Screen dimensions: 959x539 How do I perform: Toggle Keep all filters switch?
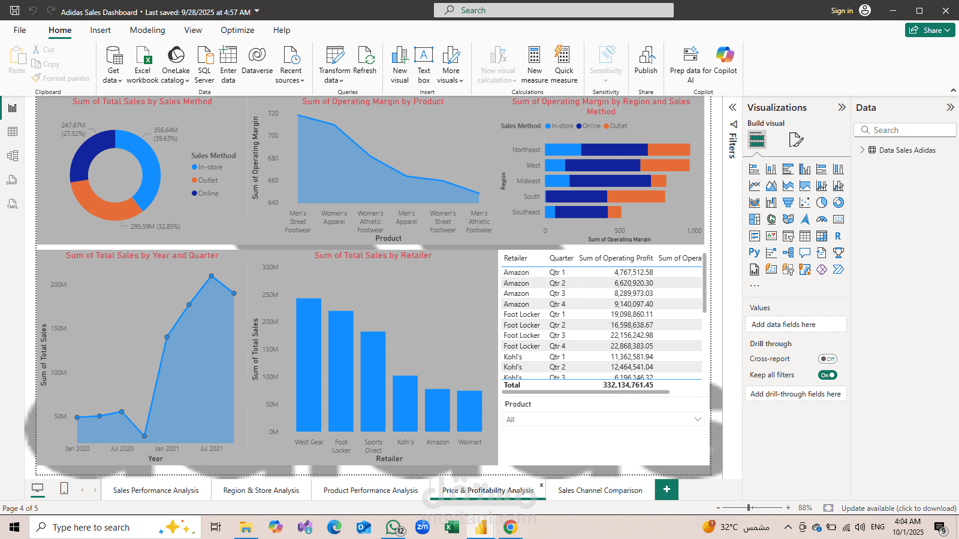(827, 375)
